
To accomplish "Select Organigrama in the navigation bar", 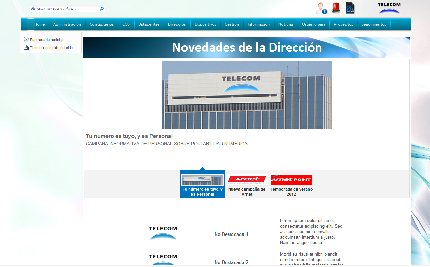I will point(313,24).
